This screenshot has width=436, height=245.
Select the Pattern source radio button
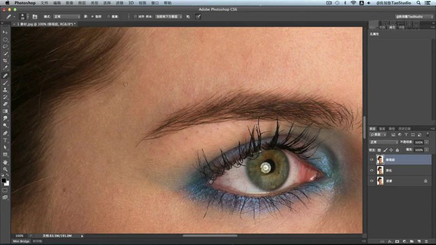pyautogui.click(x=109, y=17)
